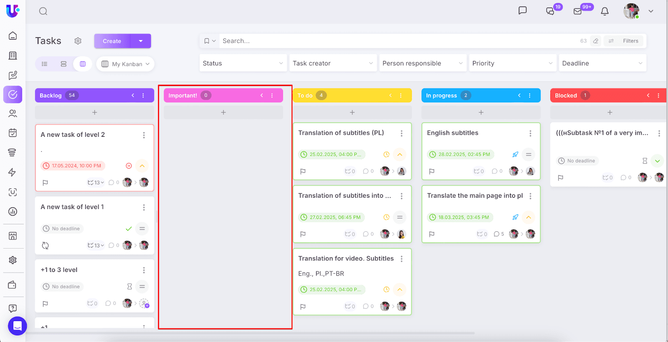Click the Search tasks input field

397,41
